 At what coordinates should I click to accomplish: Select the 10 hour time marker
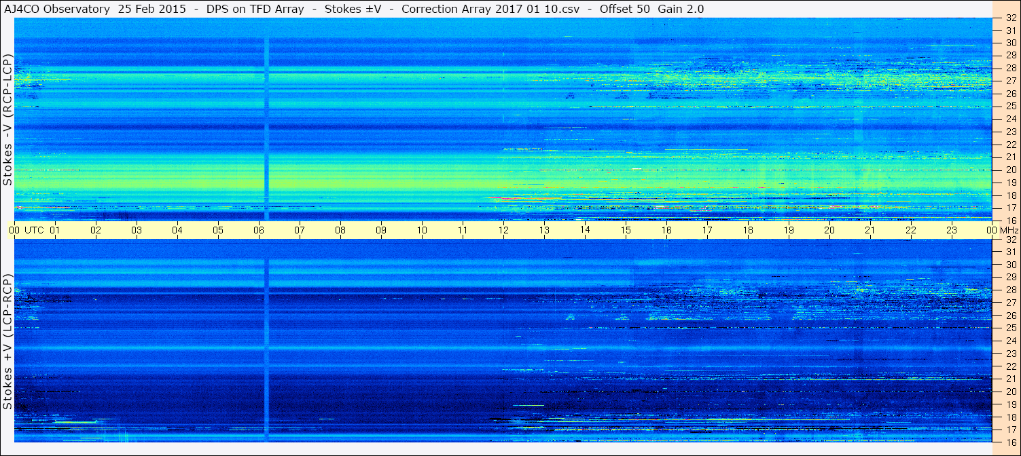point(422,230)
